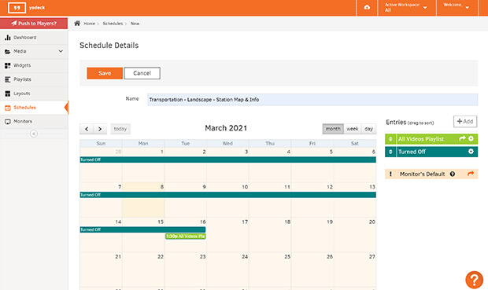The width and height of the screenshot is (488, 290).
Task: Click the All Videos Playlist entry label
Action: pyautogui.click(x=421, y=139)
